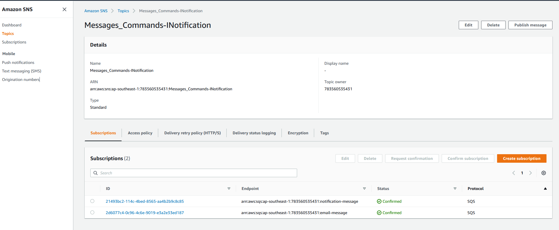The width and height of the screenshot is (559, 230).
Task: Open subscriptions table preferences gear
Action: pos(544,173)
